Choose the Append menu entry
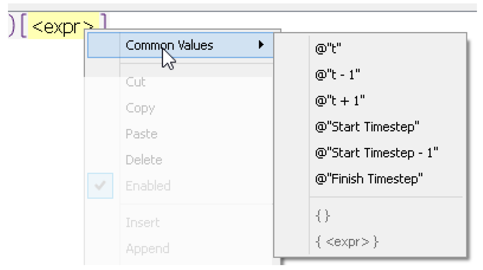This screenshot has height=270, width=483. tap(147, 249)
